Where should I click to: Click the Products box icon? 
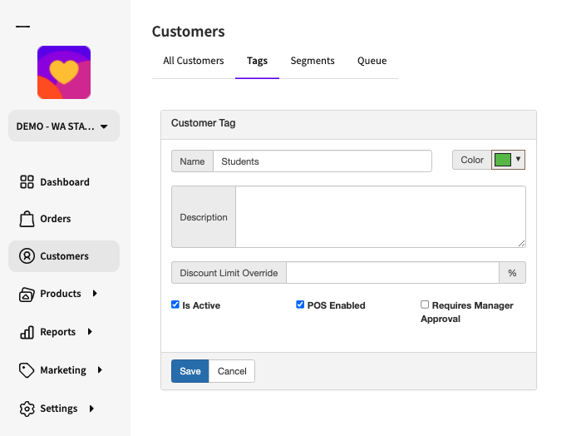27,295
